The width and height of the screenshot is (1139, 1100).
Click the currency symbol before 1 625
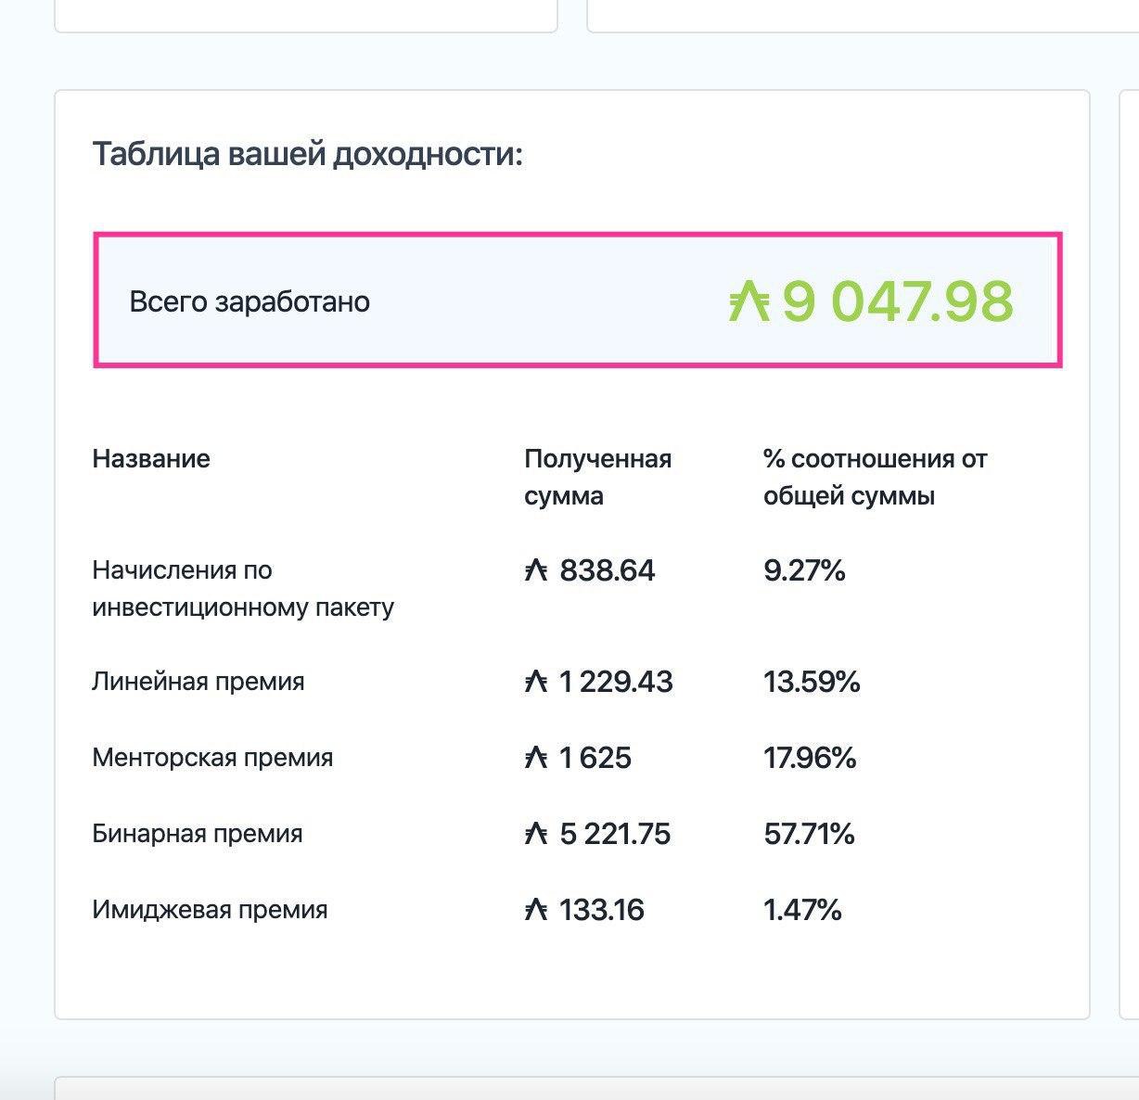pos(536,759)
